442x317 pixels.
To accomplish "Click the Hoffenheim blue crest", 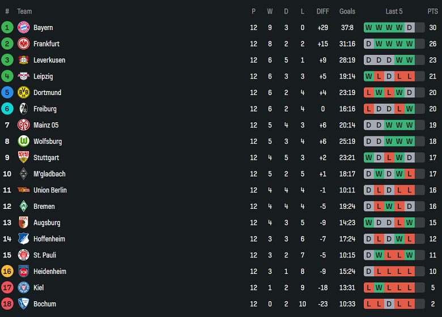I will pyautogui.click(x=24, y=239).
